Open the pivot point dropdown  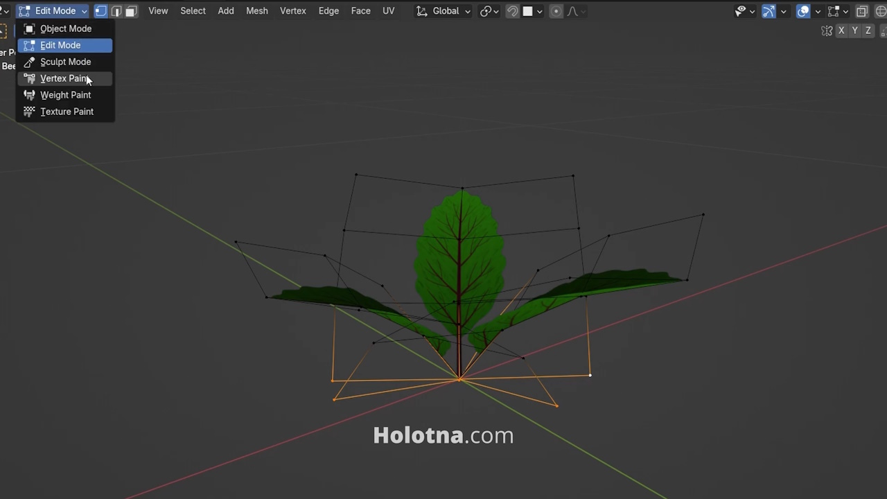click(489, 11)
